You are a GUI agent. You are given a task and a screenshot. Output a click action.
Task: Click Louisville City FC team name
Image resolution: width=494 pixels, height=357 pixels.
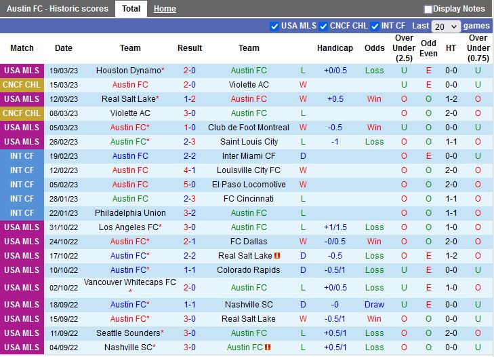[249, 170]
